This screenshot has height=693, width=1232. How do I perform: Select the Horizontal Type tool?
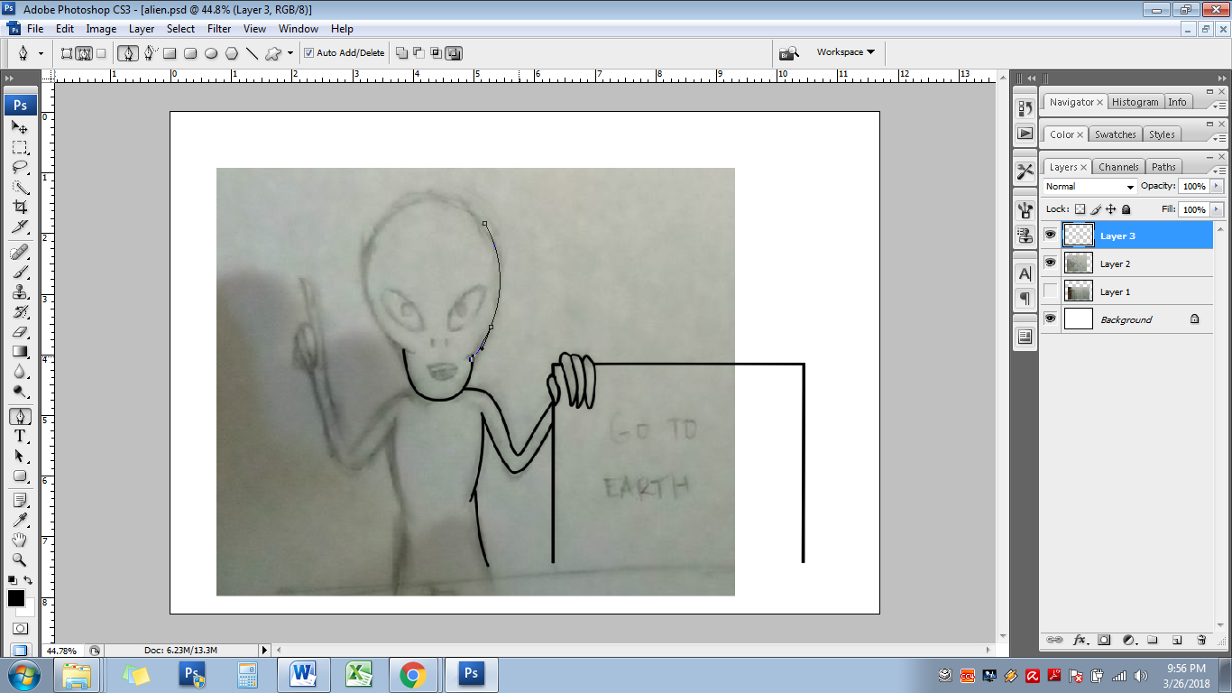click(20, 436)
